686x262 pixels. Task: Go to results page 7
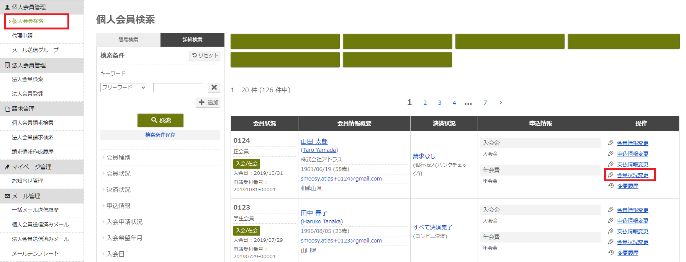(485, 103)
